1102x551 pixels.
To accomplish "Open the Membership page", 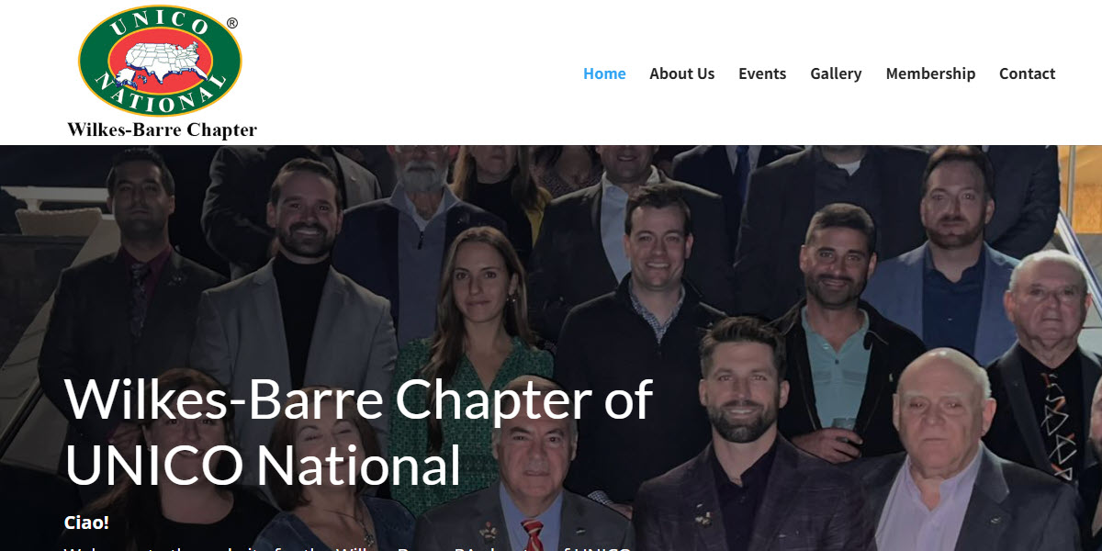I will pos(930,73).
